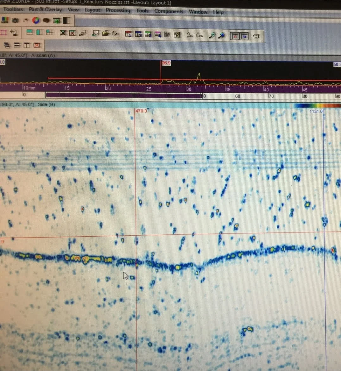Click the pane contents glasses icon
341x371 pixels.
pyautogui.click(x=96, y=33)
